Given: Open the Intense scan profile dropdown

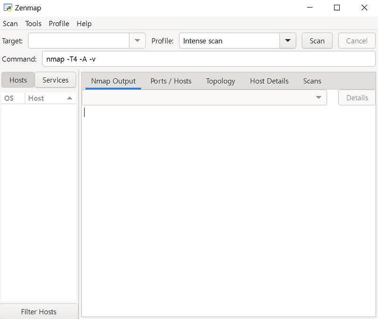Looking at the screenshot, I should 288,41.
